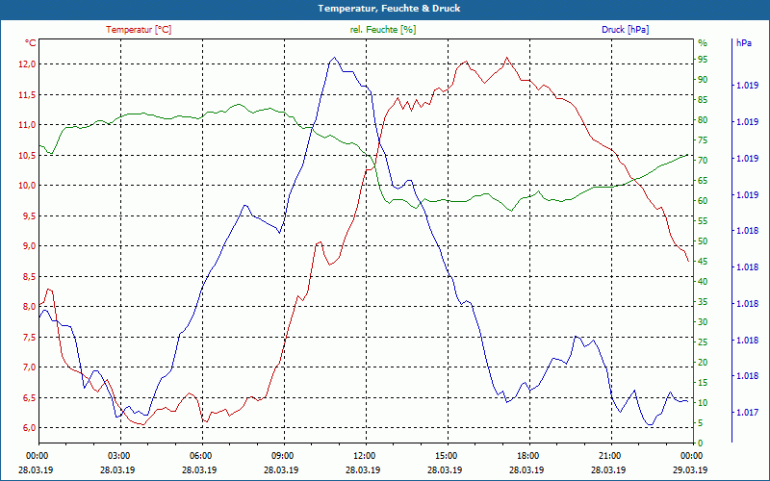770x481 pixels.
Task: Click the green 0 humidity axis value
Action: pos(701,443)
